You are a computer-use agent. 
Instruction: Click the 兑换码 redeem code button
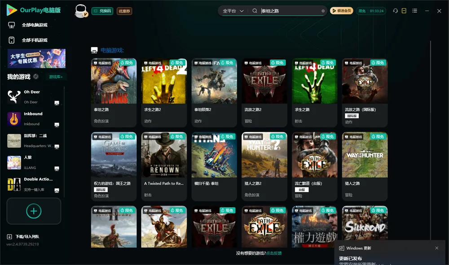click(x=102, y=11)
